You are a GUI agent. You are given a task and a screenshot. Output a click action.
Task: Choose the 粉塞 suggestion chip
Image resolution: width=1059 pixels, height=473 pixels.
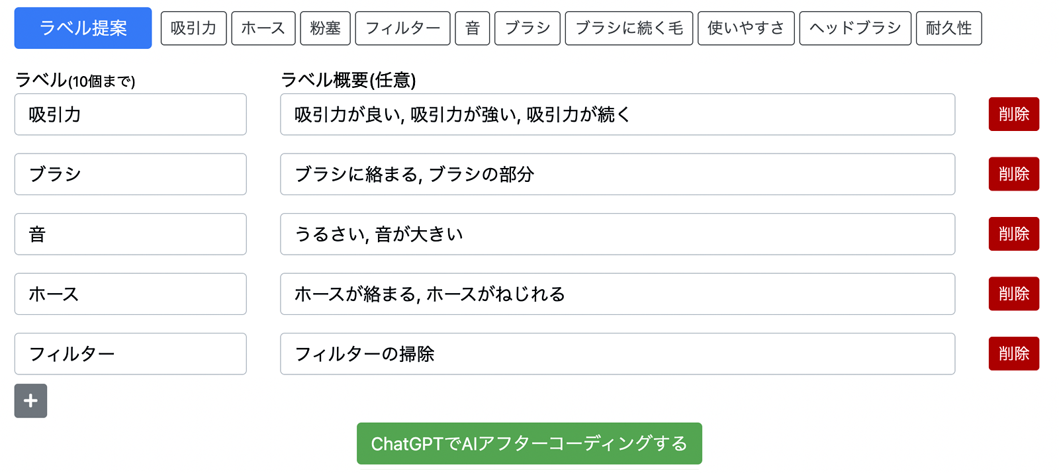325,28
